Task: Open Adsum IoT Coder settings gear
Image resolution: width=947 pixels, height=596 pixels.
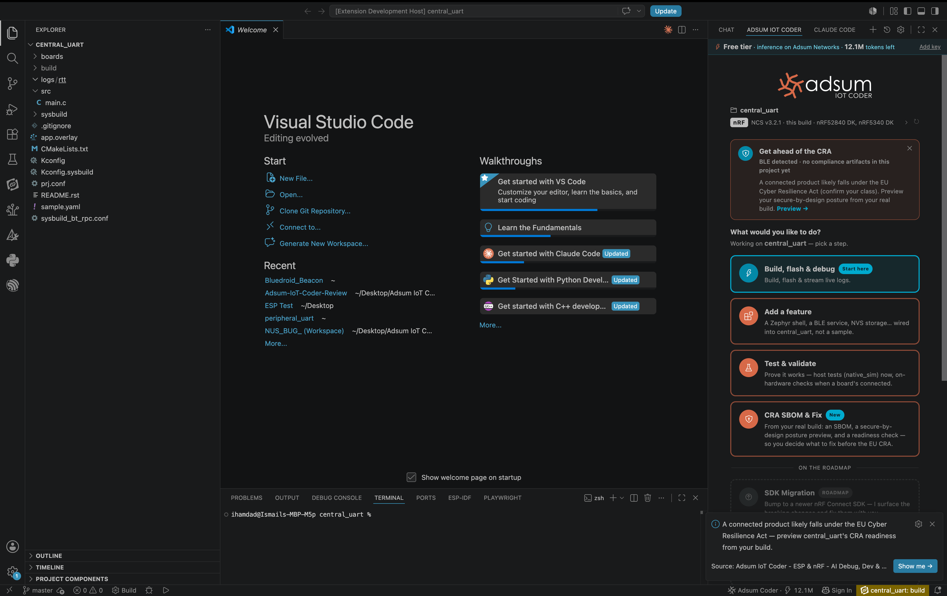Action: coord(901,30)
